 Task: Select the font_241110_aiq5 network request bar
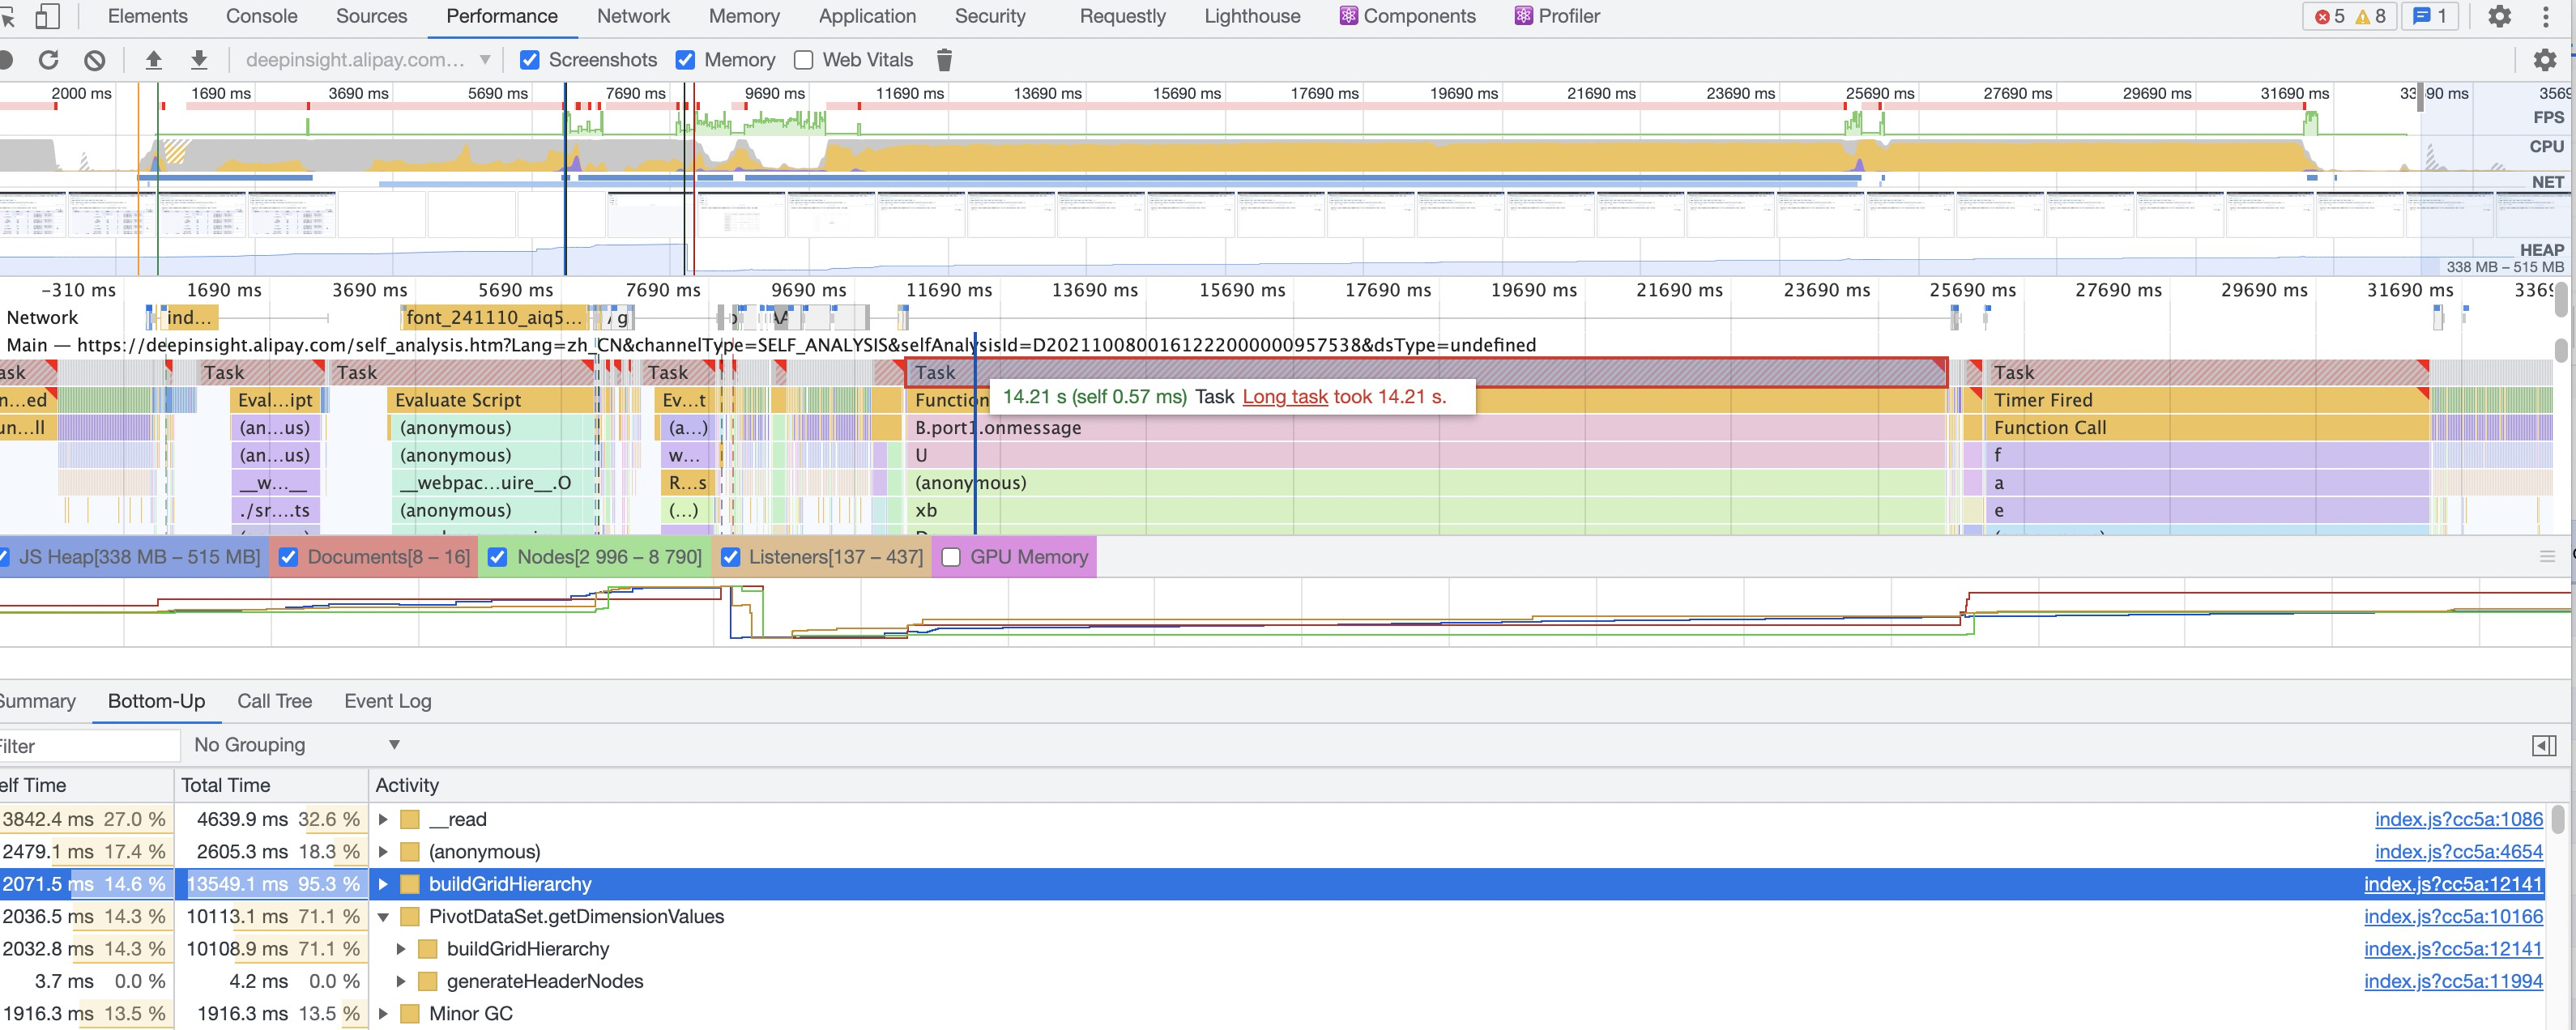(495, 318)
